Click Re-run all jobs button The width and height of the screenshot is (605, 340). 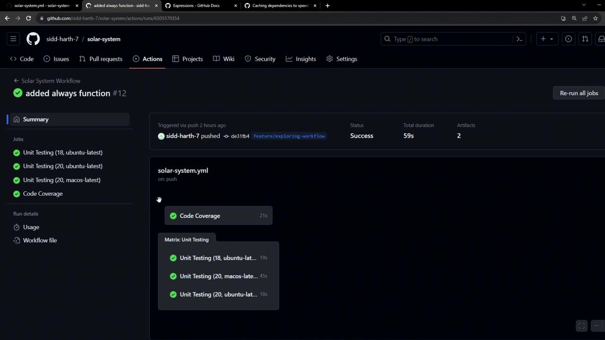click(x=579, y=93)
